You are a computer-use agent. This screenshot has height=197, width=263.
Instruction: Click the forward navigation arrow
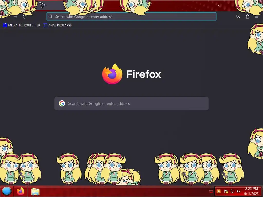(x=15, y=17)
